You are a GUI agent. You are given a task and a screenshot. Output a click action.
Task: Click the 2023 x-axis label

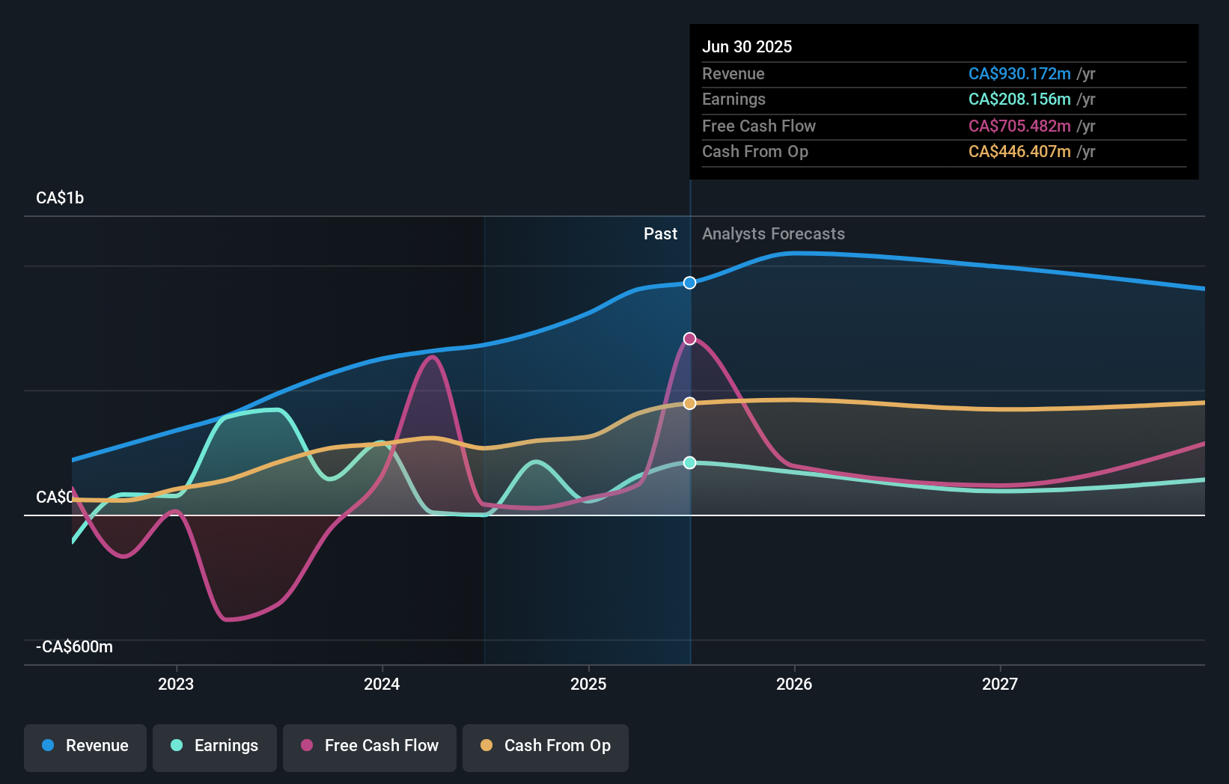(176, 685)
